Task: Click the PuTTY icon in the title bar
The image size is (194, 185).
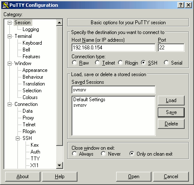Action: 6,5
